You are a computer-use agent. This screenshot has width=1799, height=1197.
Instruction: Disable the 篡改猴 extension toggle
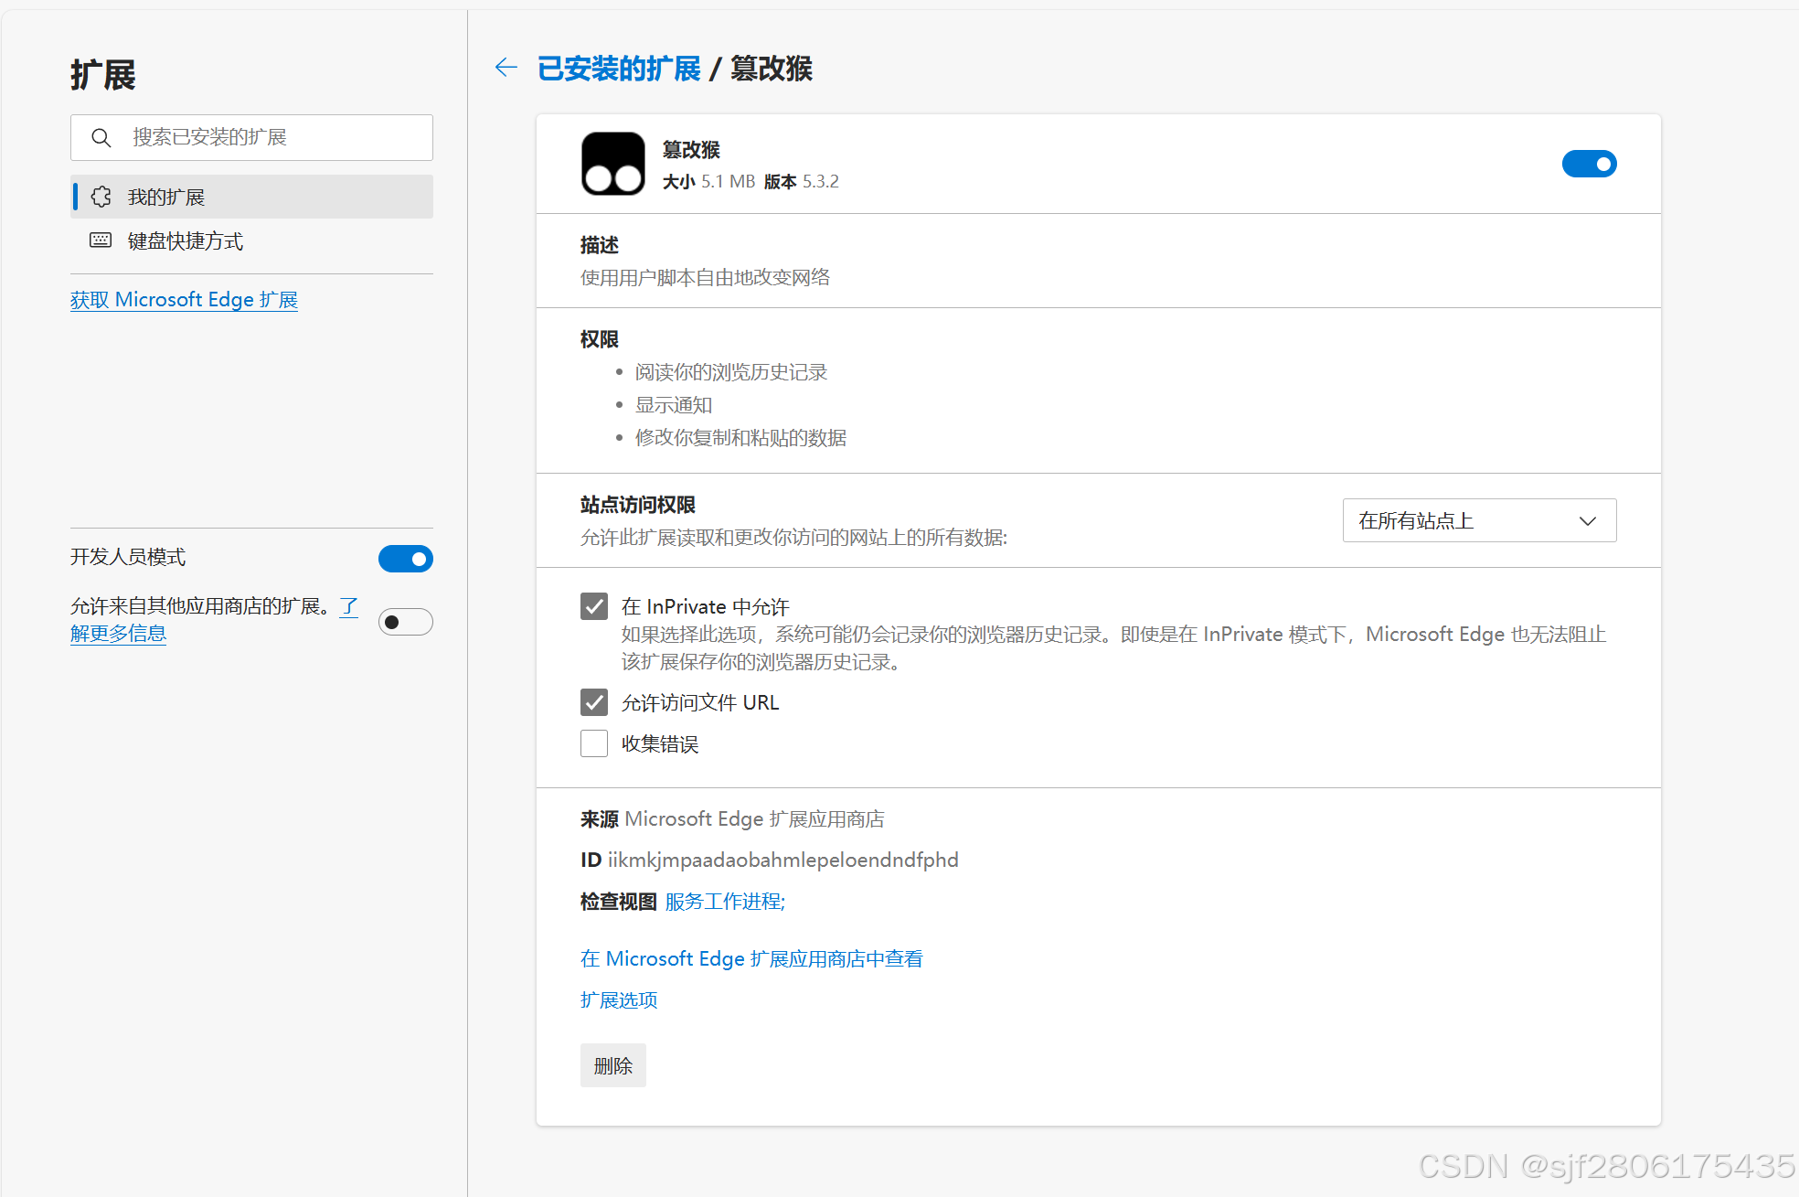click(x=1589, y=164)
